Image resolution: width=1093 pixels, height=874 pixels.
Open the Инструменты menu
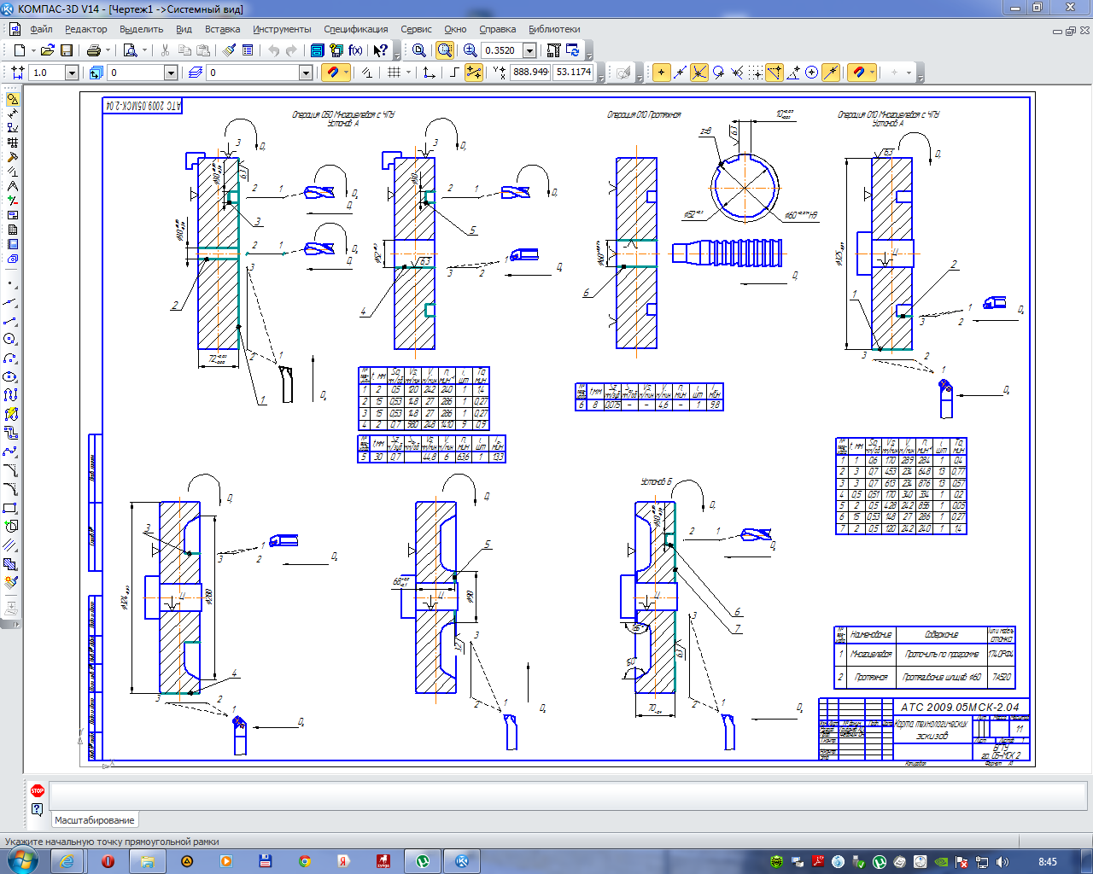[x=282, y=29]
